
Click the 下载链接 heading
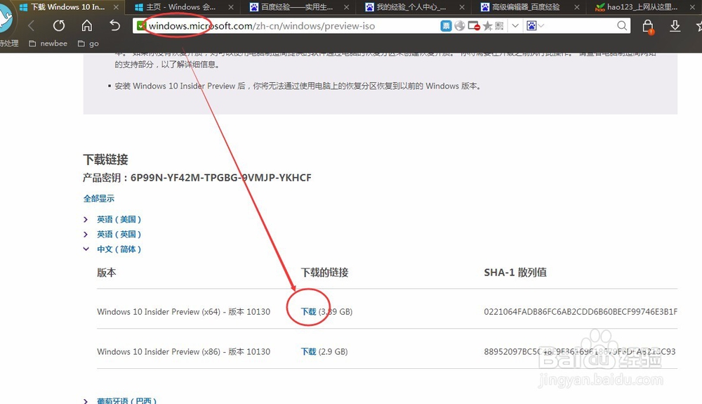tap(106, 159)
